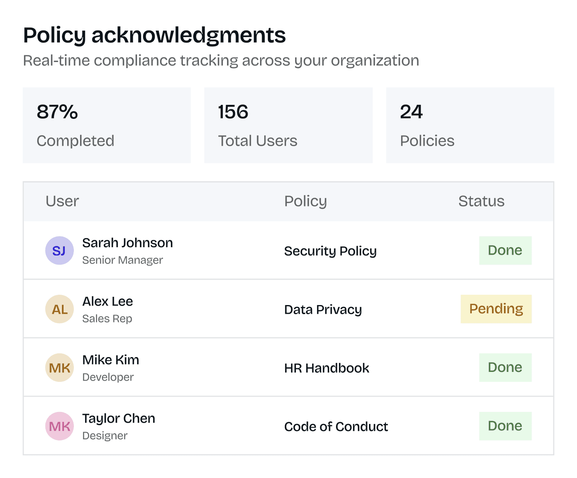Click Taylor Chen's pink avatar
577x478 pixels.
point(59,426)
